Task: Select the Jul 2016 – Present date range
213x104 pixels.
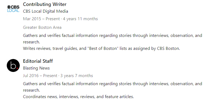Action: point(40,75)
